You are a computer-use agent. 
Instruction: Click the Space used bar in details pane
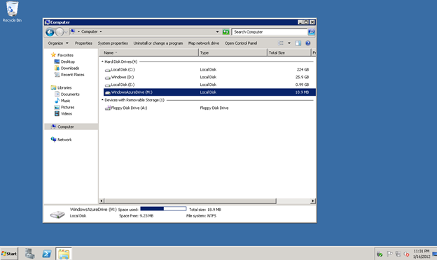[x=163, y=208]
